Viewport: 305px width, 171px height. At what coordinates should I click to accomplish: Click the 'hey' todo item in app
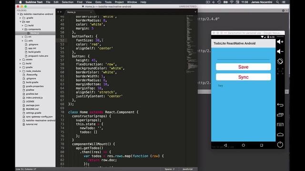coord(221,85)
